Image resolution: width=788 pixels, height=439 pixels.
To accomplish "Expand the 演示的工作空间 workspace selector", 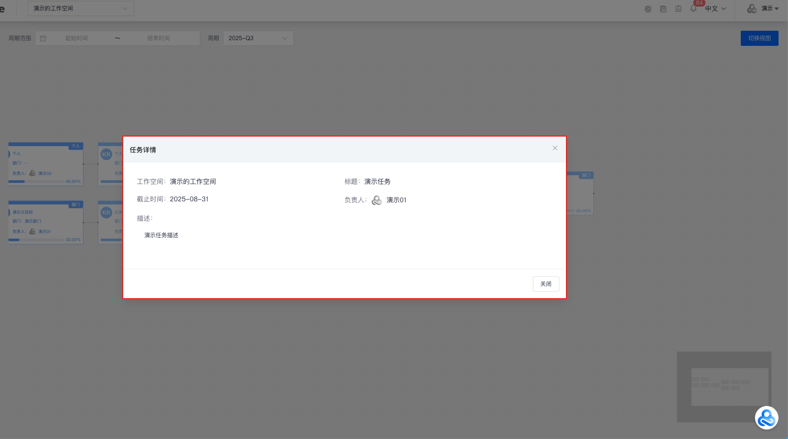I will point(81,9).
